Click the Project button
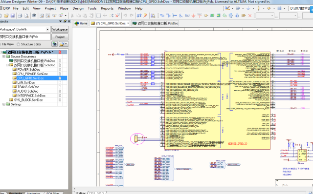The height and width of the screenshot is (194, 313). (x=60, y=37)
